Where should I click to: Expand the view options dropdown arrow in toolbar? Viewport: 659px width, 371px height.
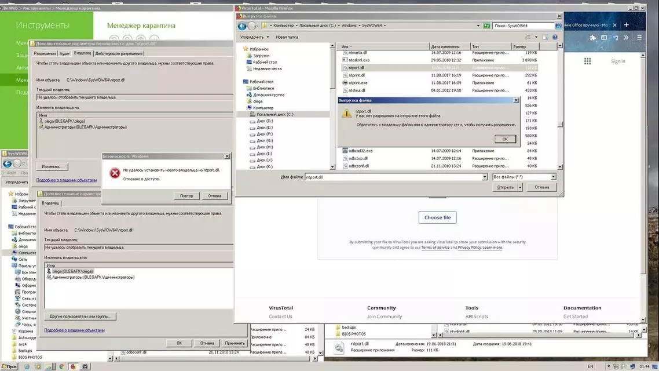click(536, 37)
